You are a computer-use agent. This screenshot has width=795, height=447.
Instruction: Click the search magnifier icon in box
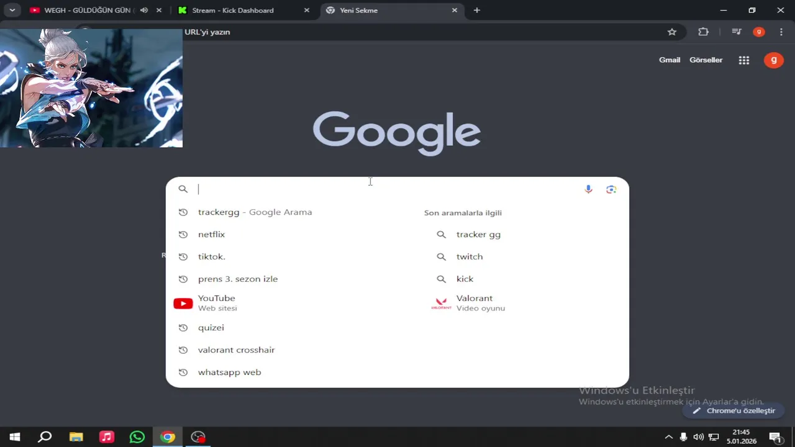pos(183,189)
